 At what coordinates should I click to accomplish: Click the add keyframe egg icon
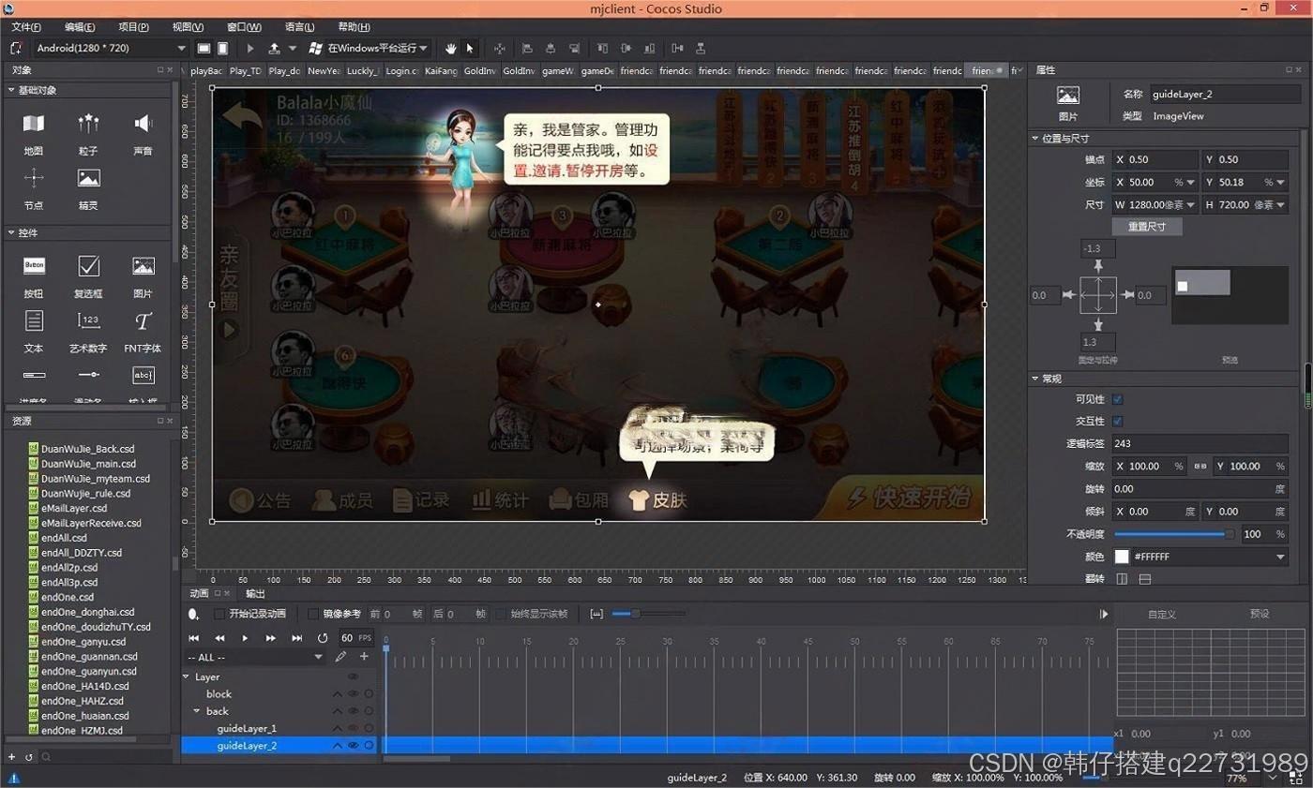click(x=193, y=615)
